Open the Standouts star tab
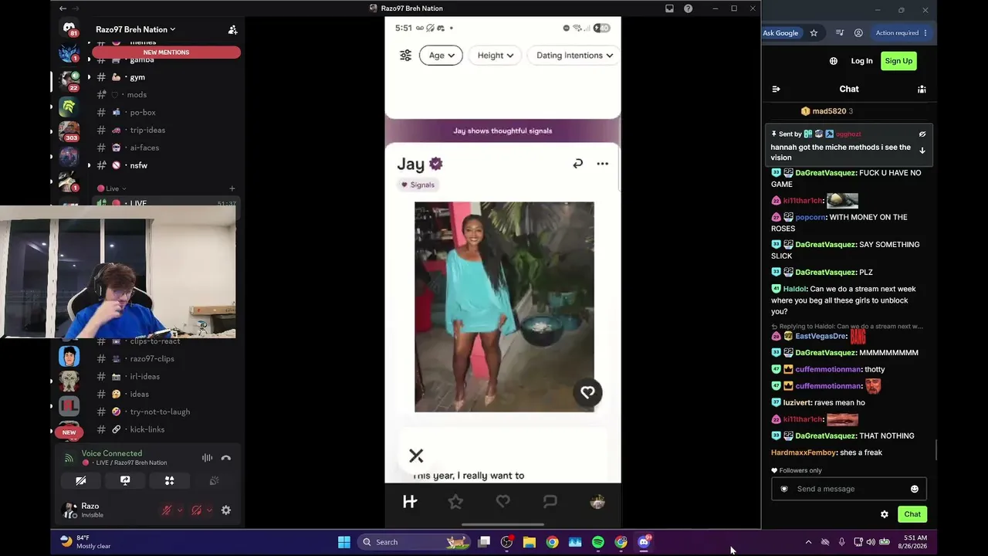Viewport: 988px width, 556px height. tap(455, 502)
